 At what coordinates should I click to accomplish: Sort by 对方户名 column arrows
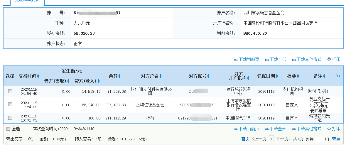pos(161,76)
